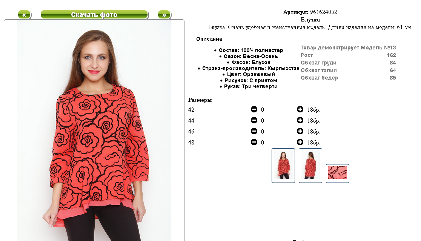The height and width of the screenshot is (241, 421).
Task: Decrease quantity for size 46
Action: click(x=254, y=131)
